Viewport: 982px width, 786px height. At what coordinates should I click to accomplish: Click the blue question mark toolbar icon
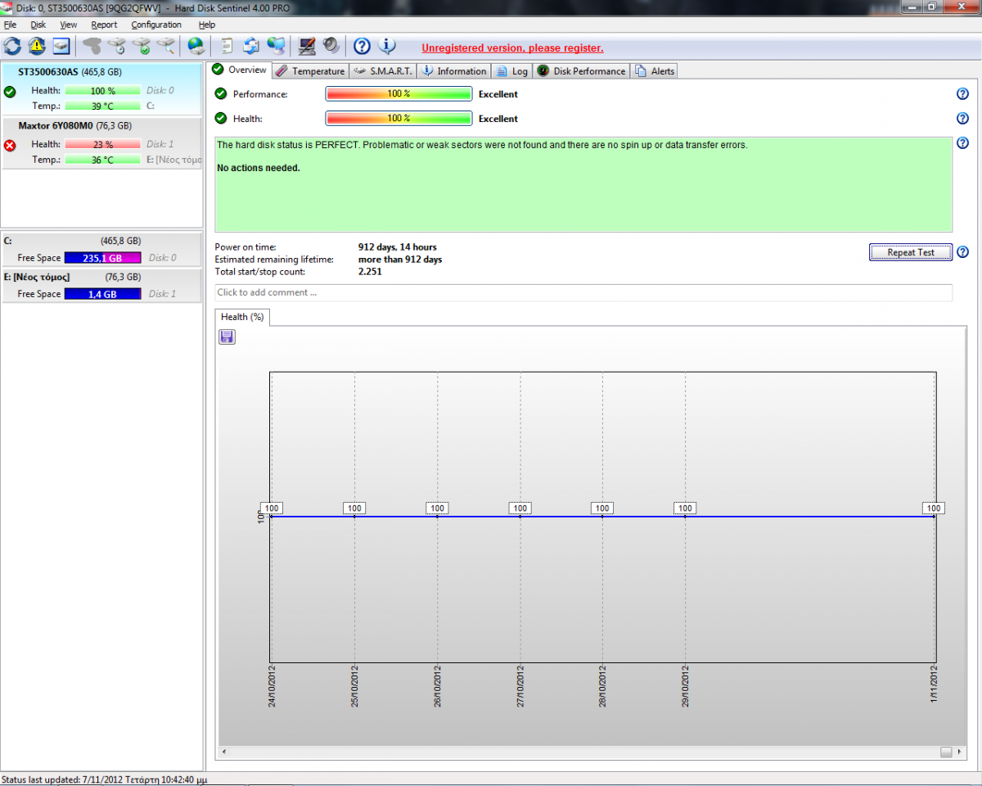[363, 46]
